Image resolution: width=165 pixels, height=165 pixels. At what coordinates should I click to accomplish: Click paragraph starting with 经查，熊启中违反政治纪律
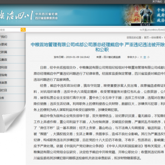pos(99,98)
